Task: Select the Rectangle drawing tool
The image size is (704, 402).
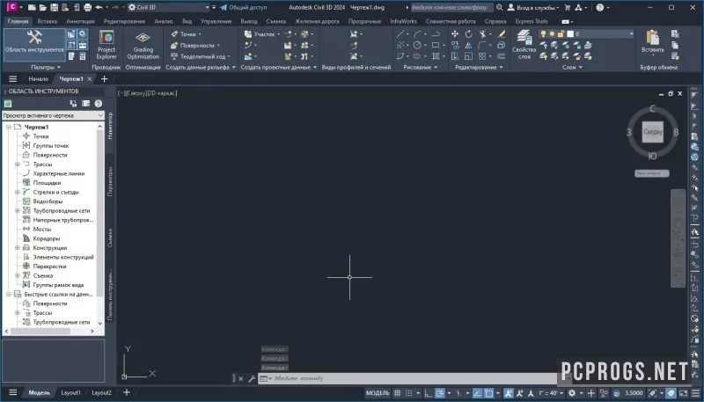Action: pos(436,46)
